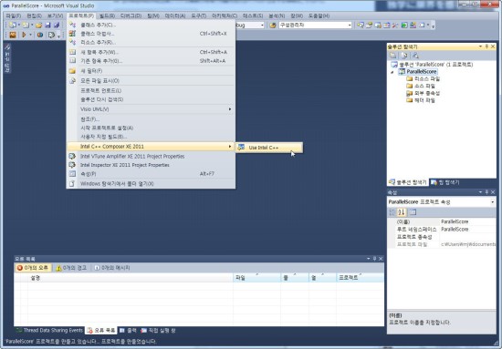Switch to 팀 탐색기 tab
The image size is (502, 349).
coord(445,182)
